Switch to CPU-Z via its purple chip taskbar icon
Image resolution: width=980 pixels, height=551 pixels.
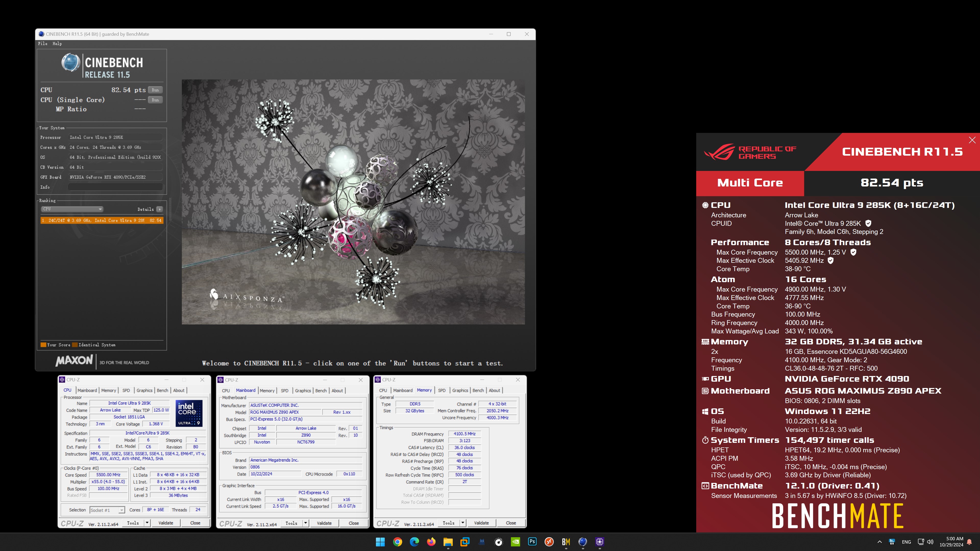tap(599, 542)
